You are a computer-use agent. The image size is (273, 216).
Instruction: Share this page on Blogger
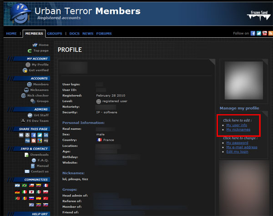[33, 141]
